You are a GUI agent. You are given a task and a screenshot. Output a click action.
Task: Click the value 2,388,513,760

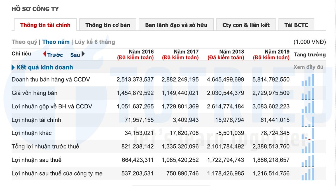coord(271,146)
